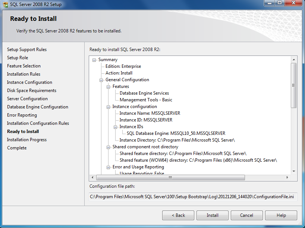Image resolution: width=305 pixels, height=228 pixels.
Task: Select 'Edition: Enterprise' tree row
Action: pyautogui.click(x=123, y=66)
